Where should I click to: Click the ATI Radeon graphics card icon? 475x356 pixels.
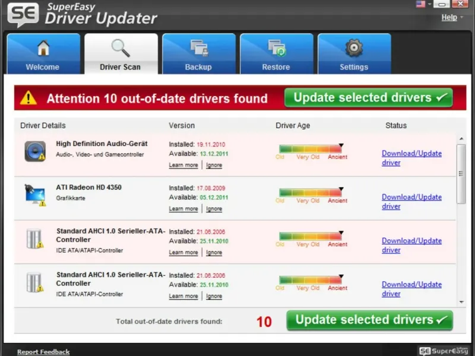[x=35, y=195]
